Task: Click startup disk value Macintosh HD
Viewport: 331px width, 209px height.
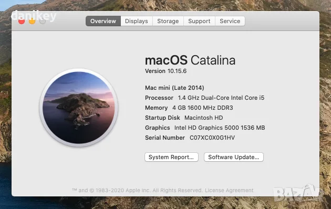Action: [203, 118]
